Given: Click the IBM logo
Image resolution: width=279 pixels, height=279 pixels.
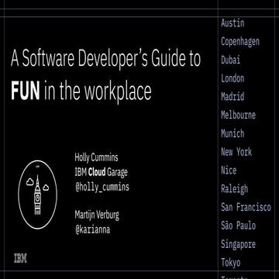Looking at the screenshot, I should 20,258.
